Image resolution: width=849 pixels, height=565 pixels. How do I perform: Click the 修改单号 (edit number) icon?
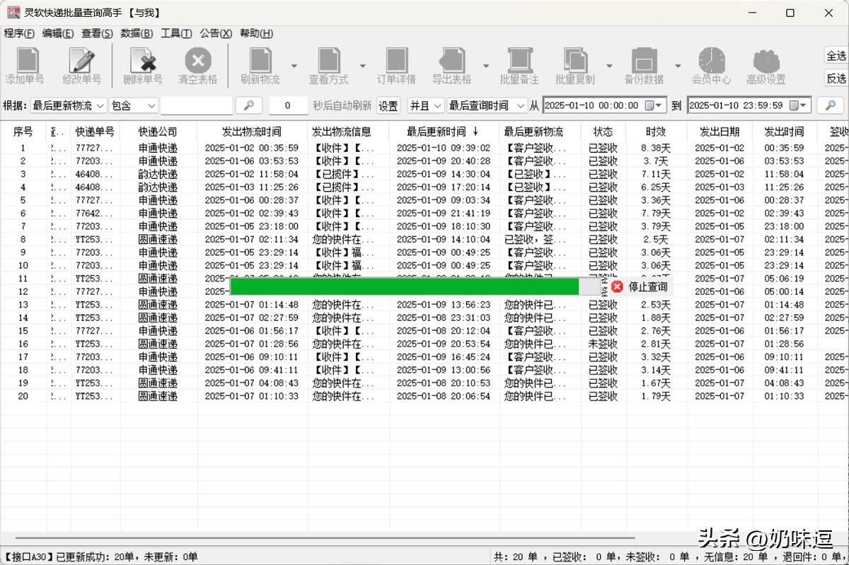point(81,65)
